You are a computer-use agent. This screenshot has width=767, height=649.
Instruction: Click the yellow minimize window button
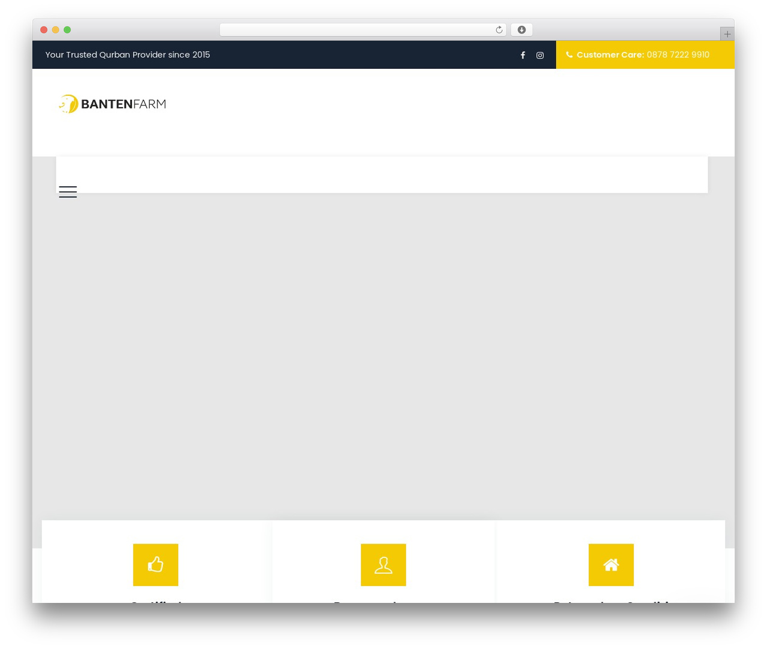tap(56, 30)
